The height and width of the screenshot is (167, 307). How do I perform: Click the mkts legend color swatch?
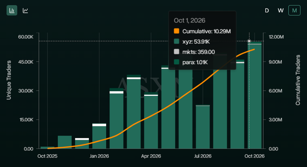[x=177, y=52]
